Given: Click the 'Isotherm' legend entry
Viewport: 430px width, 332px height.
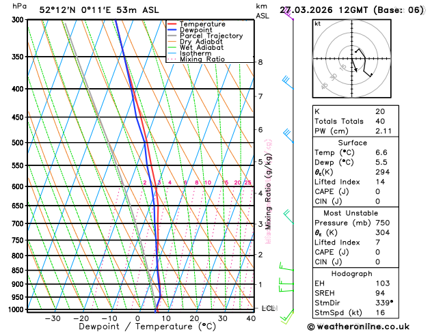Looking at the screenshot, I should pyautogui.click(x=189, y=53).
